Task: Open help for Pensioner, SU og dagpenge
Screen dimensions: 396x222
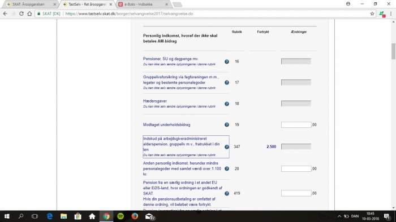Action: pos(227,61)
